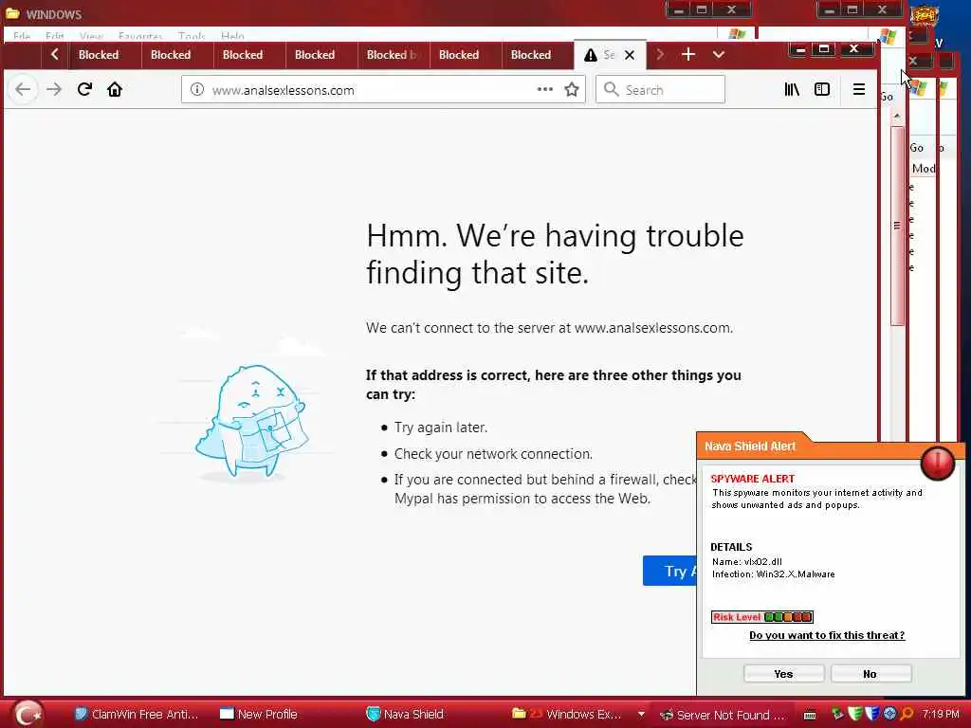Image resolution: width=971 pixels, height=728 pixels.
Task: Click the SPYWARE ALERT heading text
Action: click(752, 479)
